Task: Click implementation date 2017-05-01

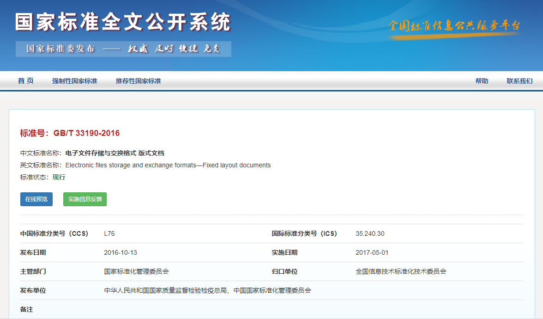Action: (372, 252)
